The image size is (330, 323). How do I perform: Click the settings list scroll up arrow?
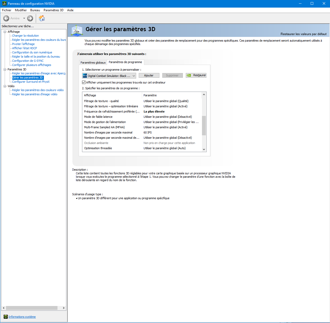[x=204, y=94]
